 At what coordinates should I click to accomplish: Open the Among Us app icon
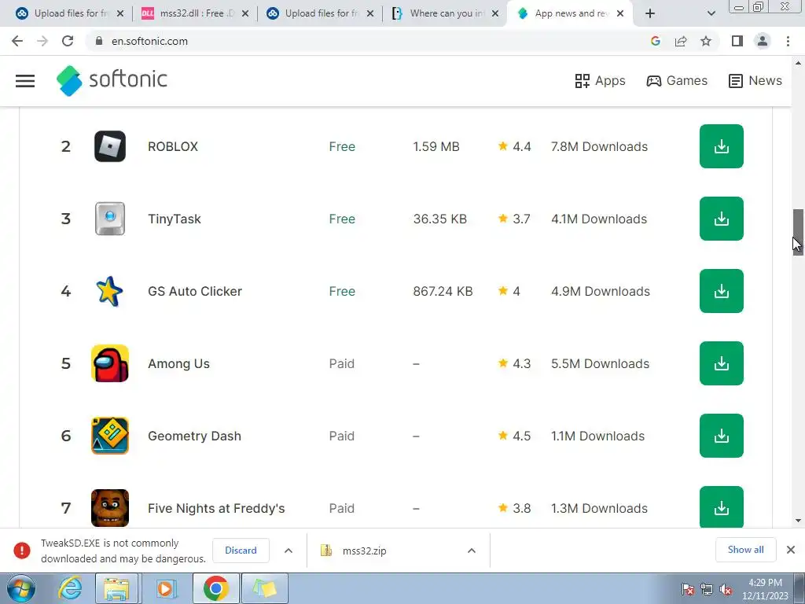110,363
